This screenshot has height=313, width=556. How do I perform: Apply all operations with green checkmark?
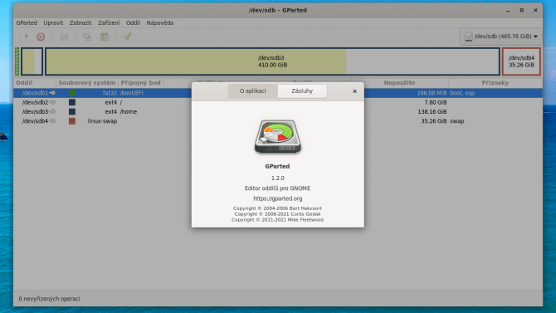pos(128,37)
